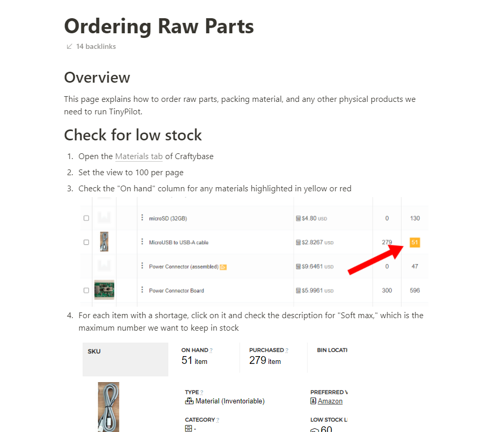The height and width of the screenshot is (432, 492).
Task: Click the yellow folder icon after Power Connector (assembled)
Action: tap(223, 267)
